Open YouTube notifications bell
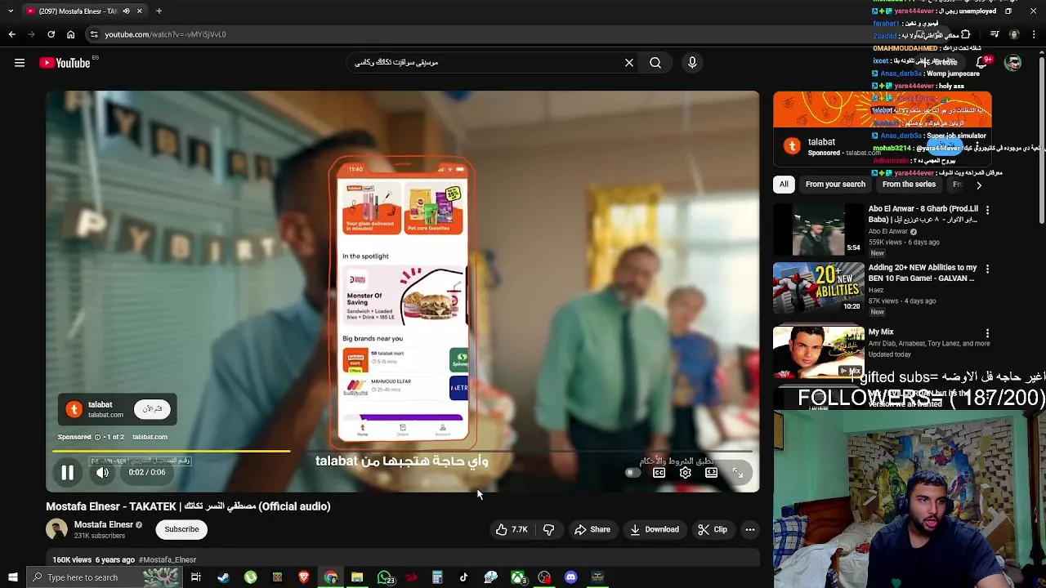 click(981, 63)
